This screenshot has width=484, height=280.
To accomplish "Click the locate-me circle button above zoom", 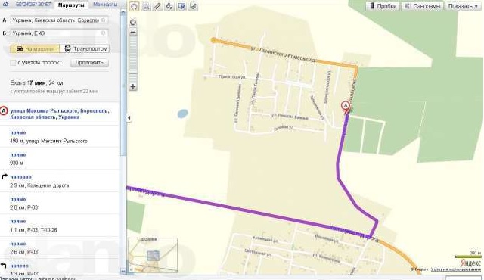I will [133, 22].
